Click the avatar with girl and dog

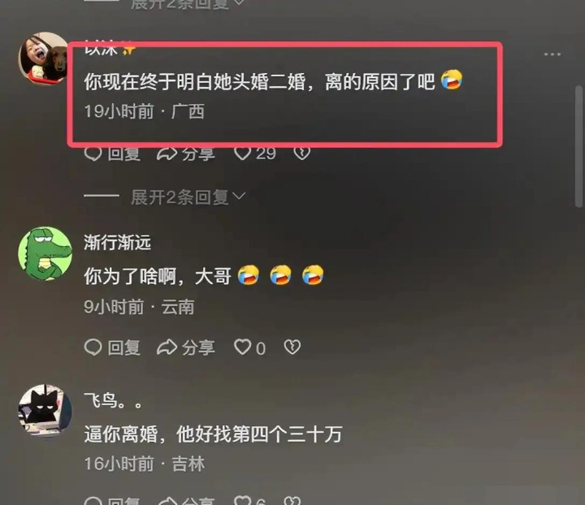[x=42, y=58]
